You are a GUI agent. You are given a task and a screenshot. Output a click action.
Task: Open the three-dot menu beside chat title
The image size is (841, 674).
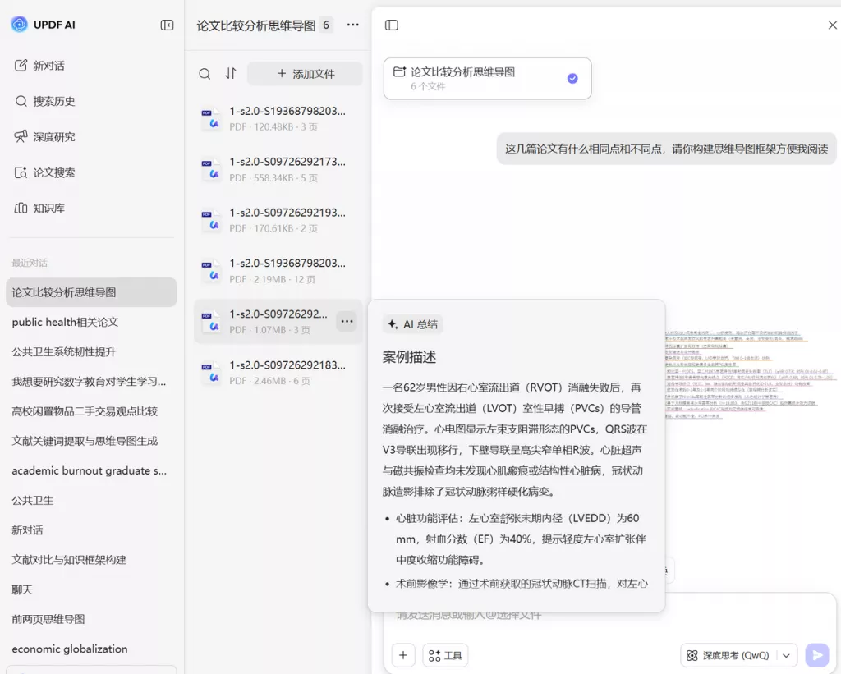coord(352,25)
